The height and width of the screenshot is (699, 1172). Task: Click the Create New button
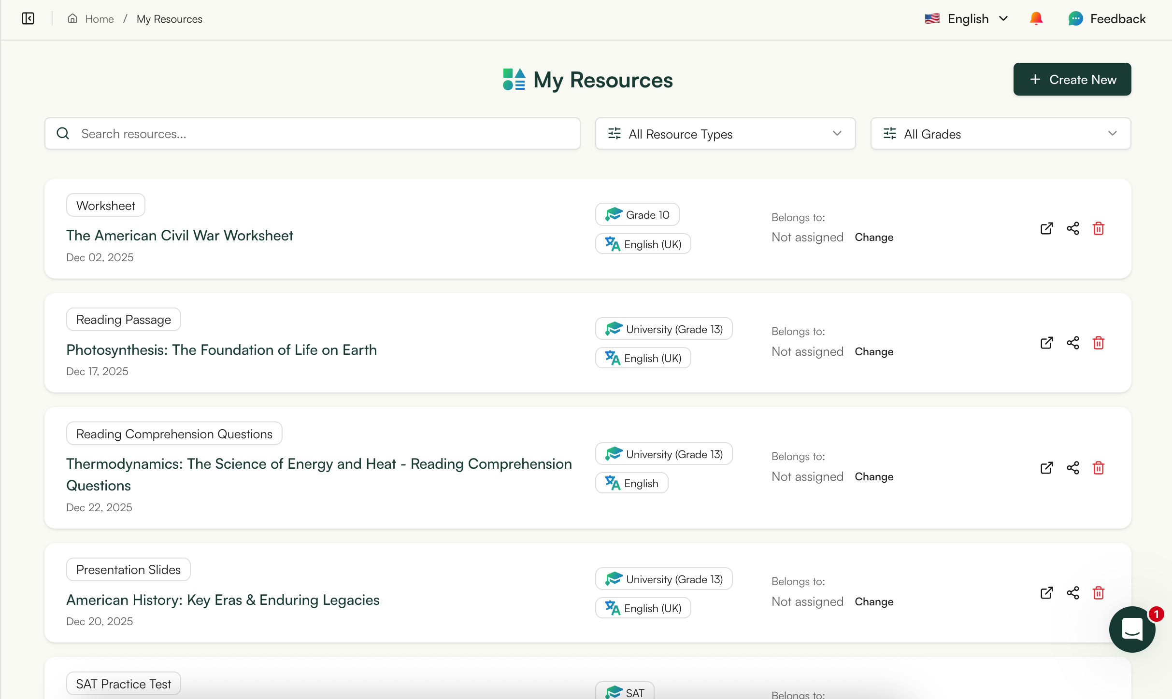point(1072,79)
